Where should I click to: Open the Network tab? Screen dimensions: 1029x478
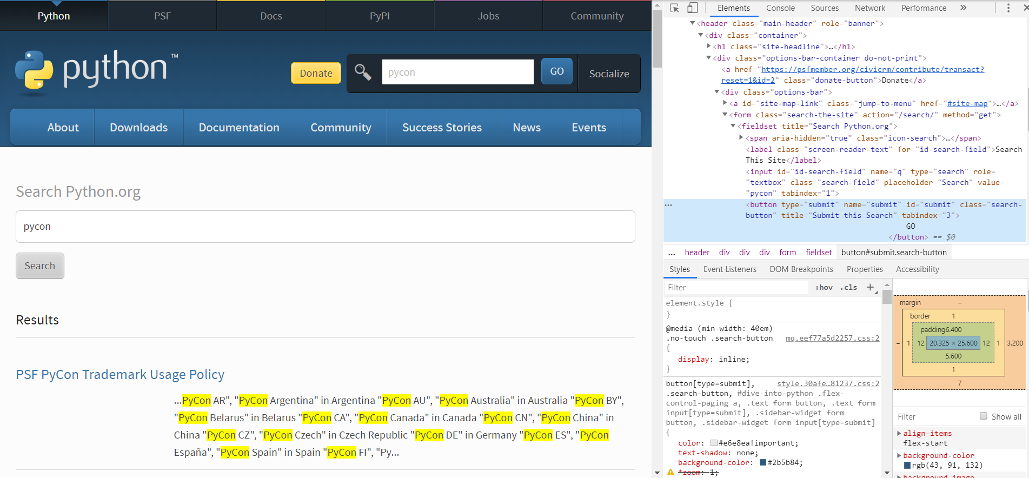[870, 8]
